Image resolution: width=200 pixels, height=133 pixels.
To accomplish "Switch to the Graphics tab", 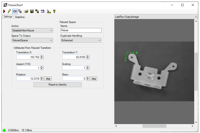I will click(x=19, y=17).
